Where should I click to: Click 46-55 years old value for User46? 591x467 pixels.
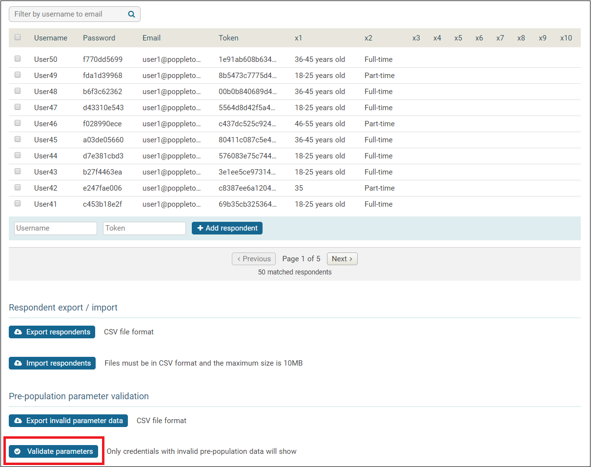click(320, 124)
